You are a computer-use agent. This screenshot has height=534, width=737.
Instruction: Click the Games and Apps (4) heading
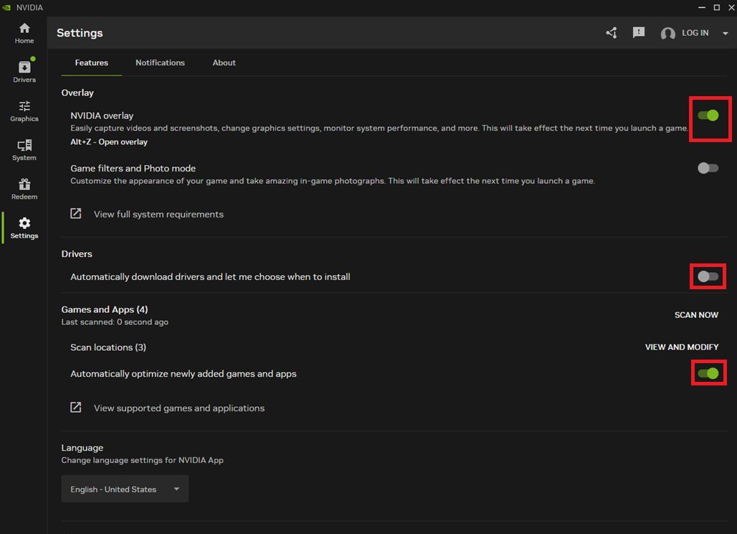pos(105,309)
